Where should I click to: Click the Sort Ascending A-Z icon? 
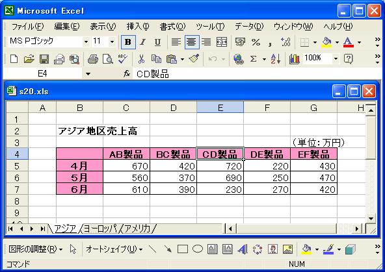pos(275,59)
